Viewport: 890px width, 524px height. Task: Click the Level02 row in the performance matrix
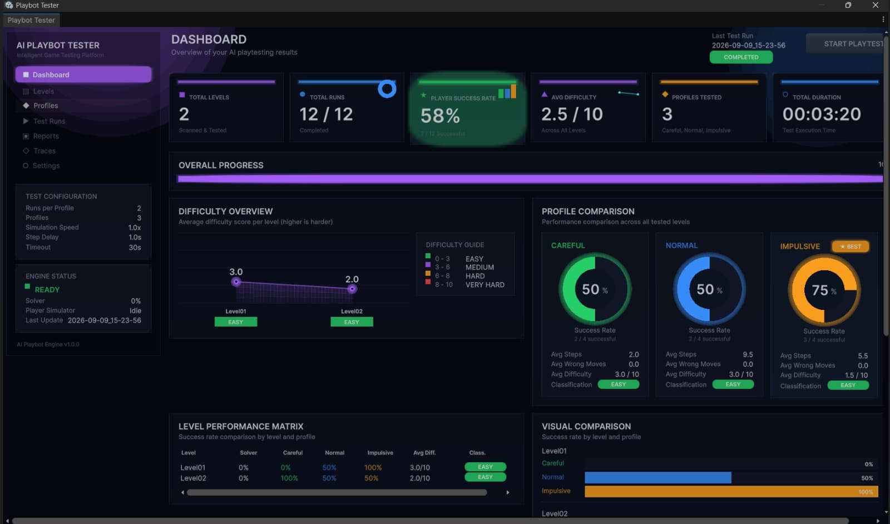[x=343, y=478]
